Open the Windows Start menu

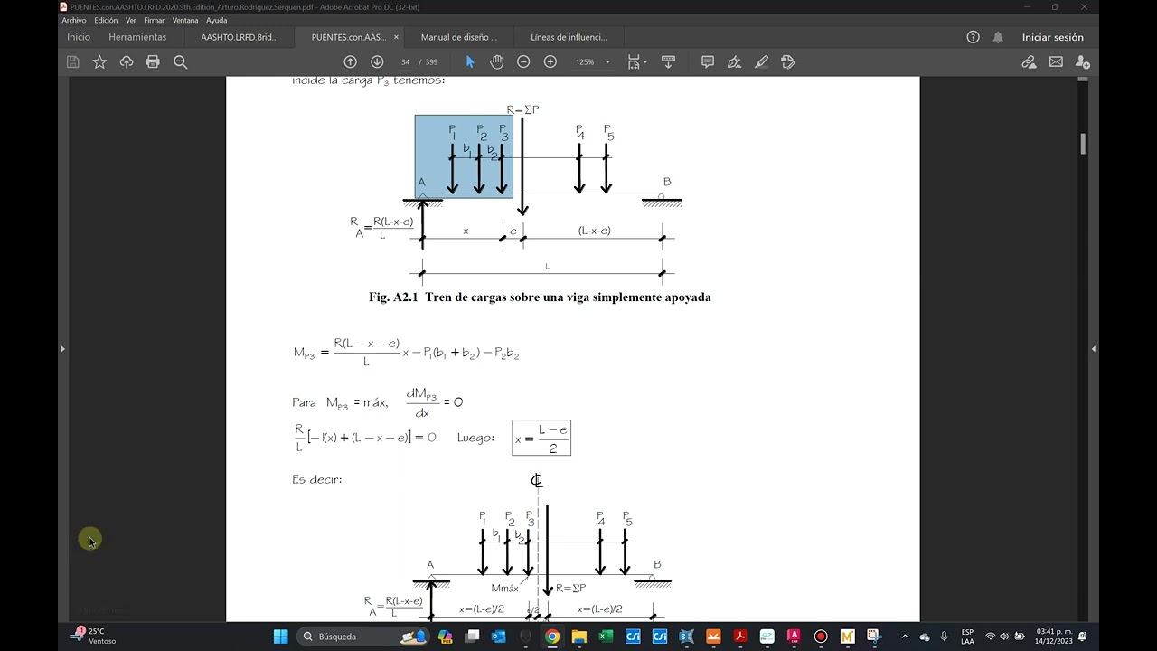[x=280, y=637]
